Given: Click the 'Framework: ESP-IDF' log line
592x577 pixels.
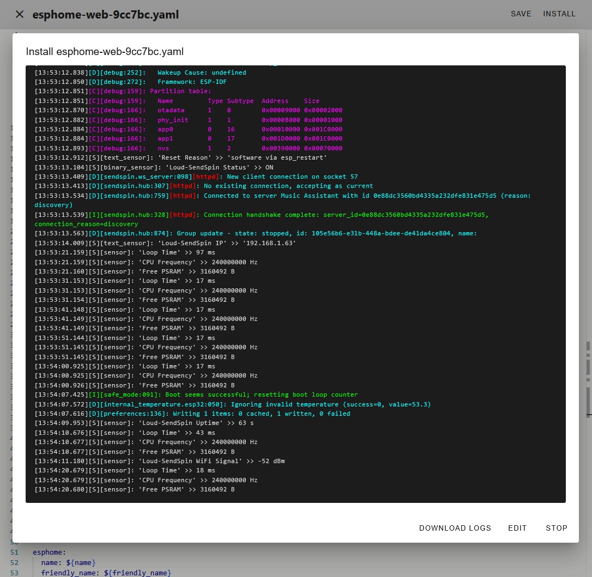Looking at the screenshot, I should [x=131, y=82].
